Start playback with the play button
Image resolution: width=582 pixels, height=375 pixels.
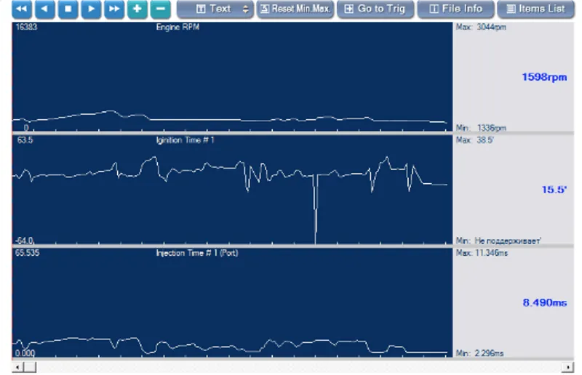tap(91, 9)
